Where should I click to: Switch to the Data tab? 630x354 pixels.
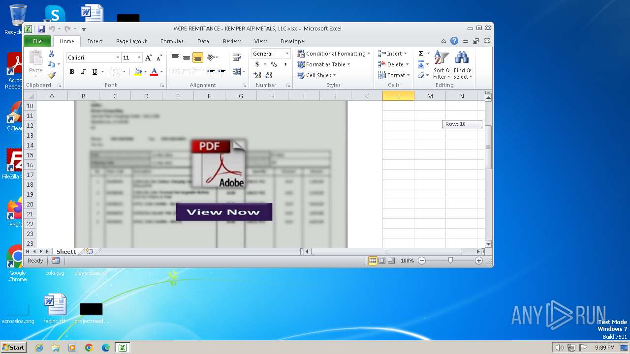pos(203,41)
